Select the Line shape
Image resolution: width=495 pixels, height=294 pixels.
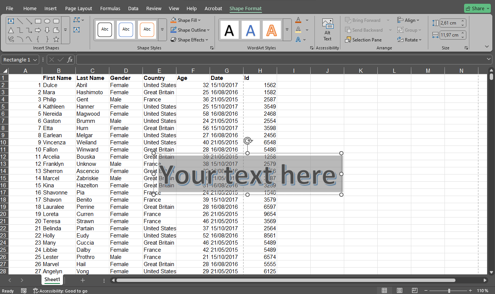tap(20, 21)
